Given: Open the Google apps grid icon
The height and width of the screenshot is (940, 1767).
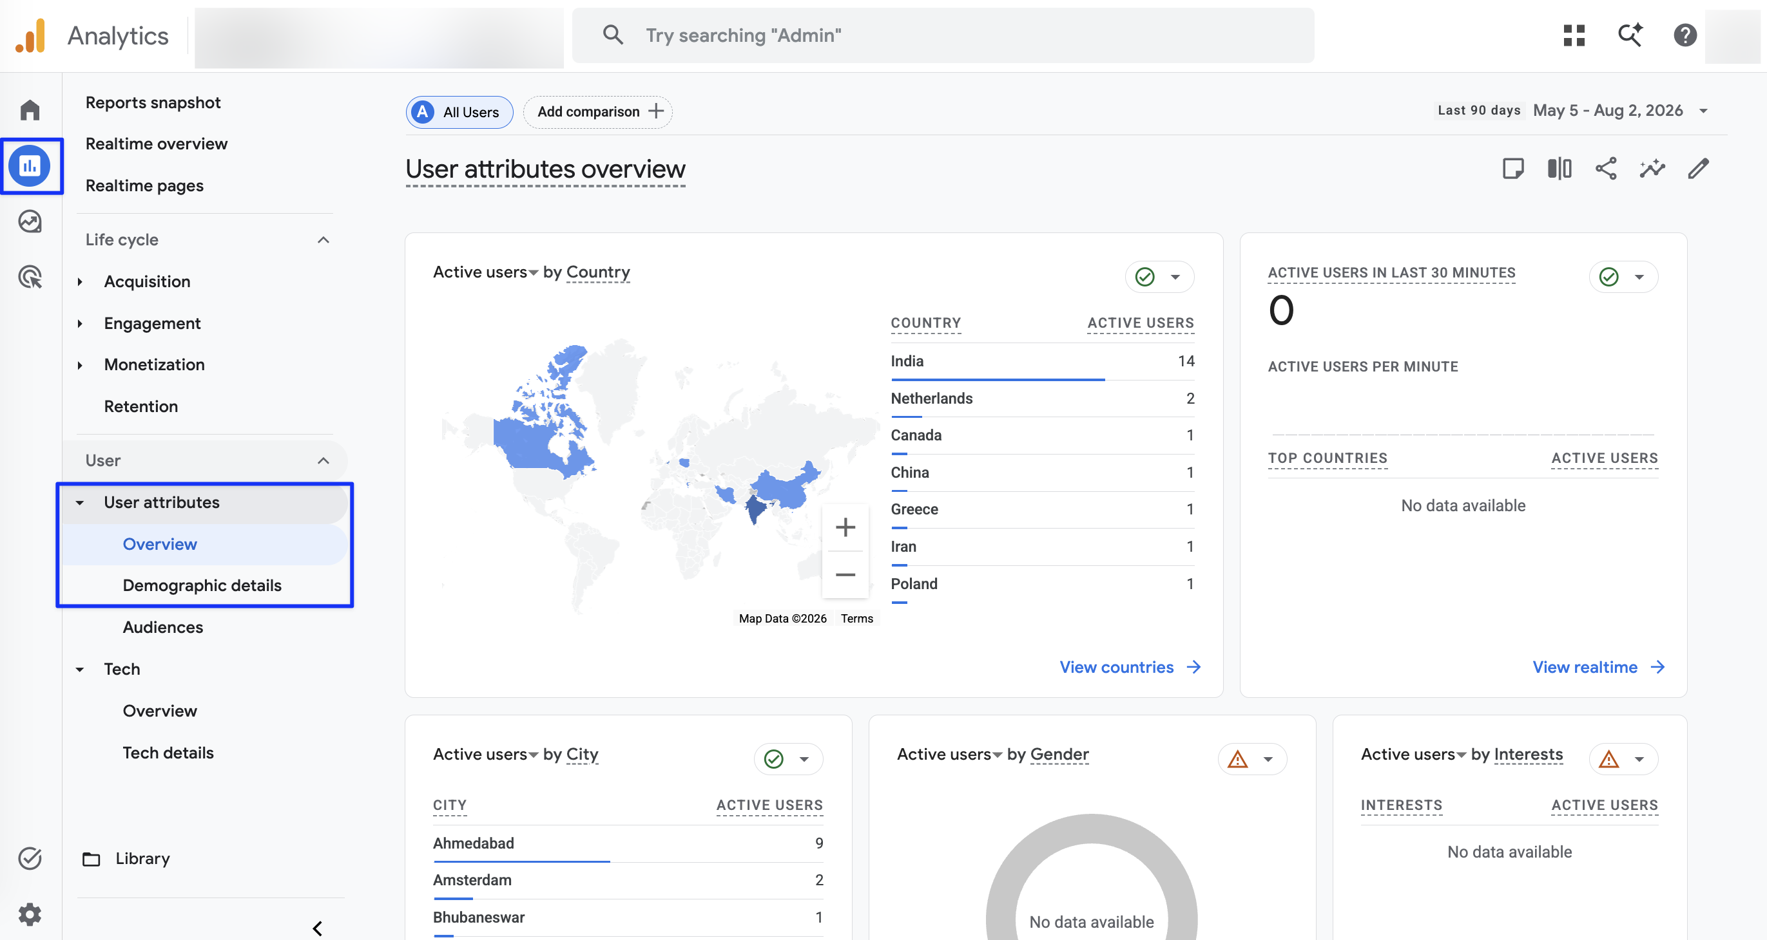Looking at the screenshot, I should click(x=1574, y=35).
